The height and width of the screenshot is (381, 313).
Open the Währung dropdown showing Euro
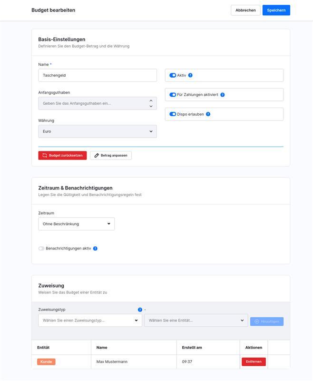(x=98, y=131)
